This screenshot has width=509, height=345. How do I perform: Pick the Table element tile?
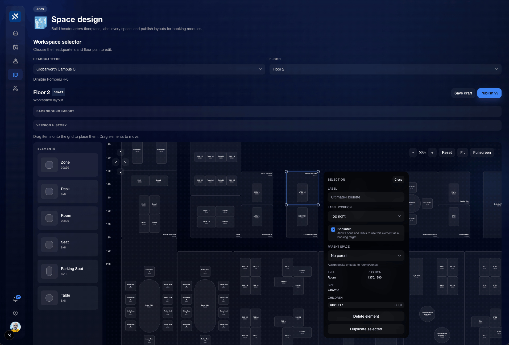(68, 298)
